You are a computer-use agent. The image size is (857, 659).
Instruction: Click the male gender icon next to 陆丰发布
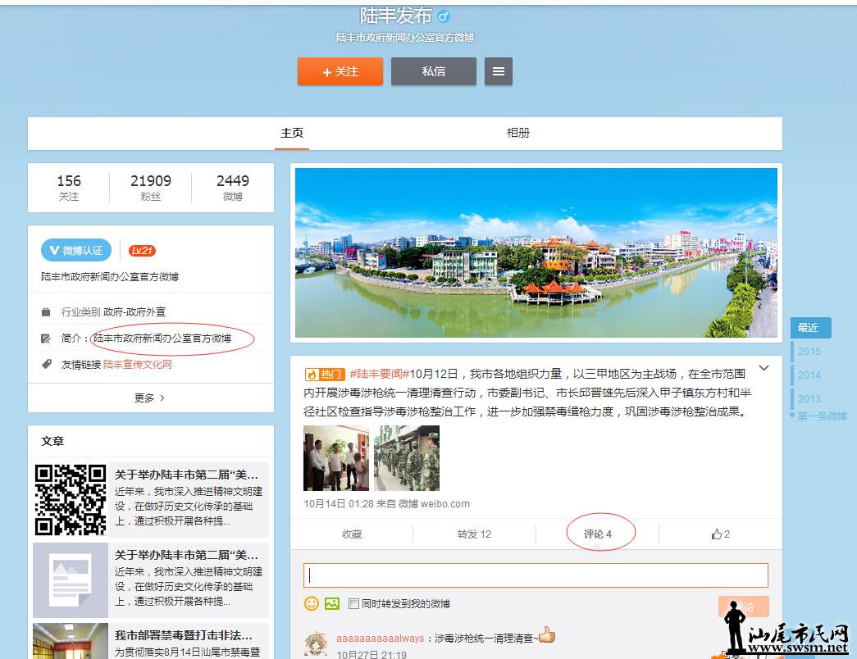point(444,16)
